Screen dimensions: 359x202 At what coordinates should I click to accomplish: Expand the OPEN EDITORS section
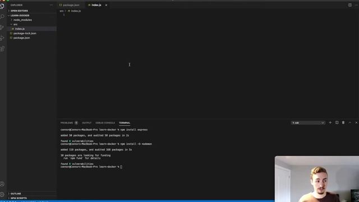click(31, 11)
